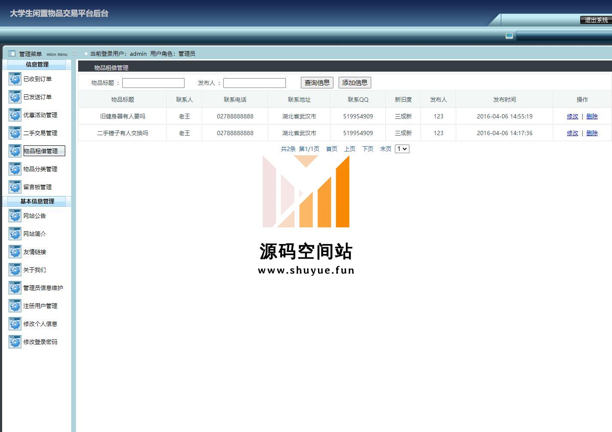Screen dimensions: 612x432
Task: Go to 末页 in pagination
Action: click(x=386, y=149)
